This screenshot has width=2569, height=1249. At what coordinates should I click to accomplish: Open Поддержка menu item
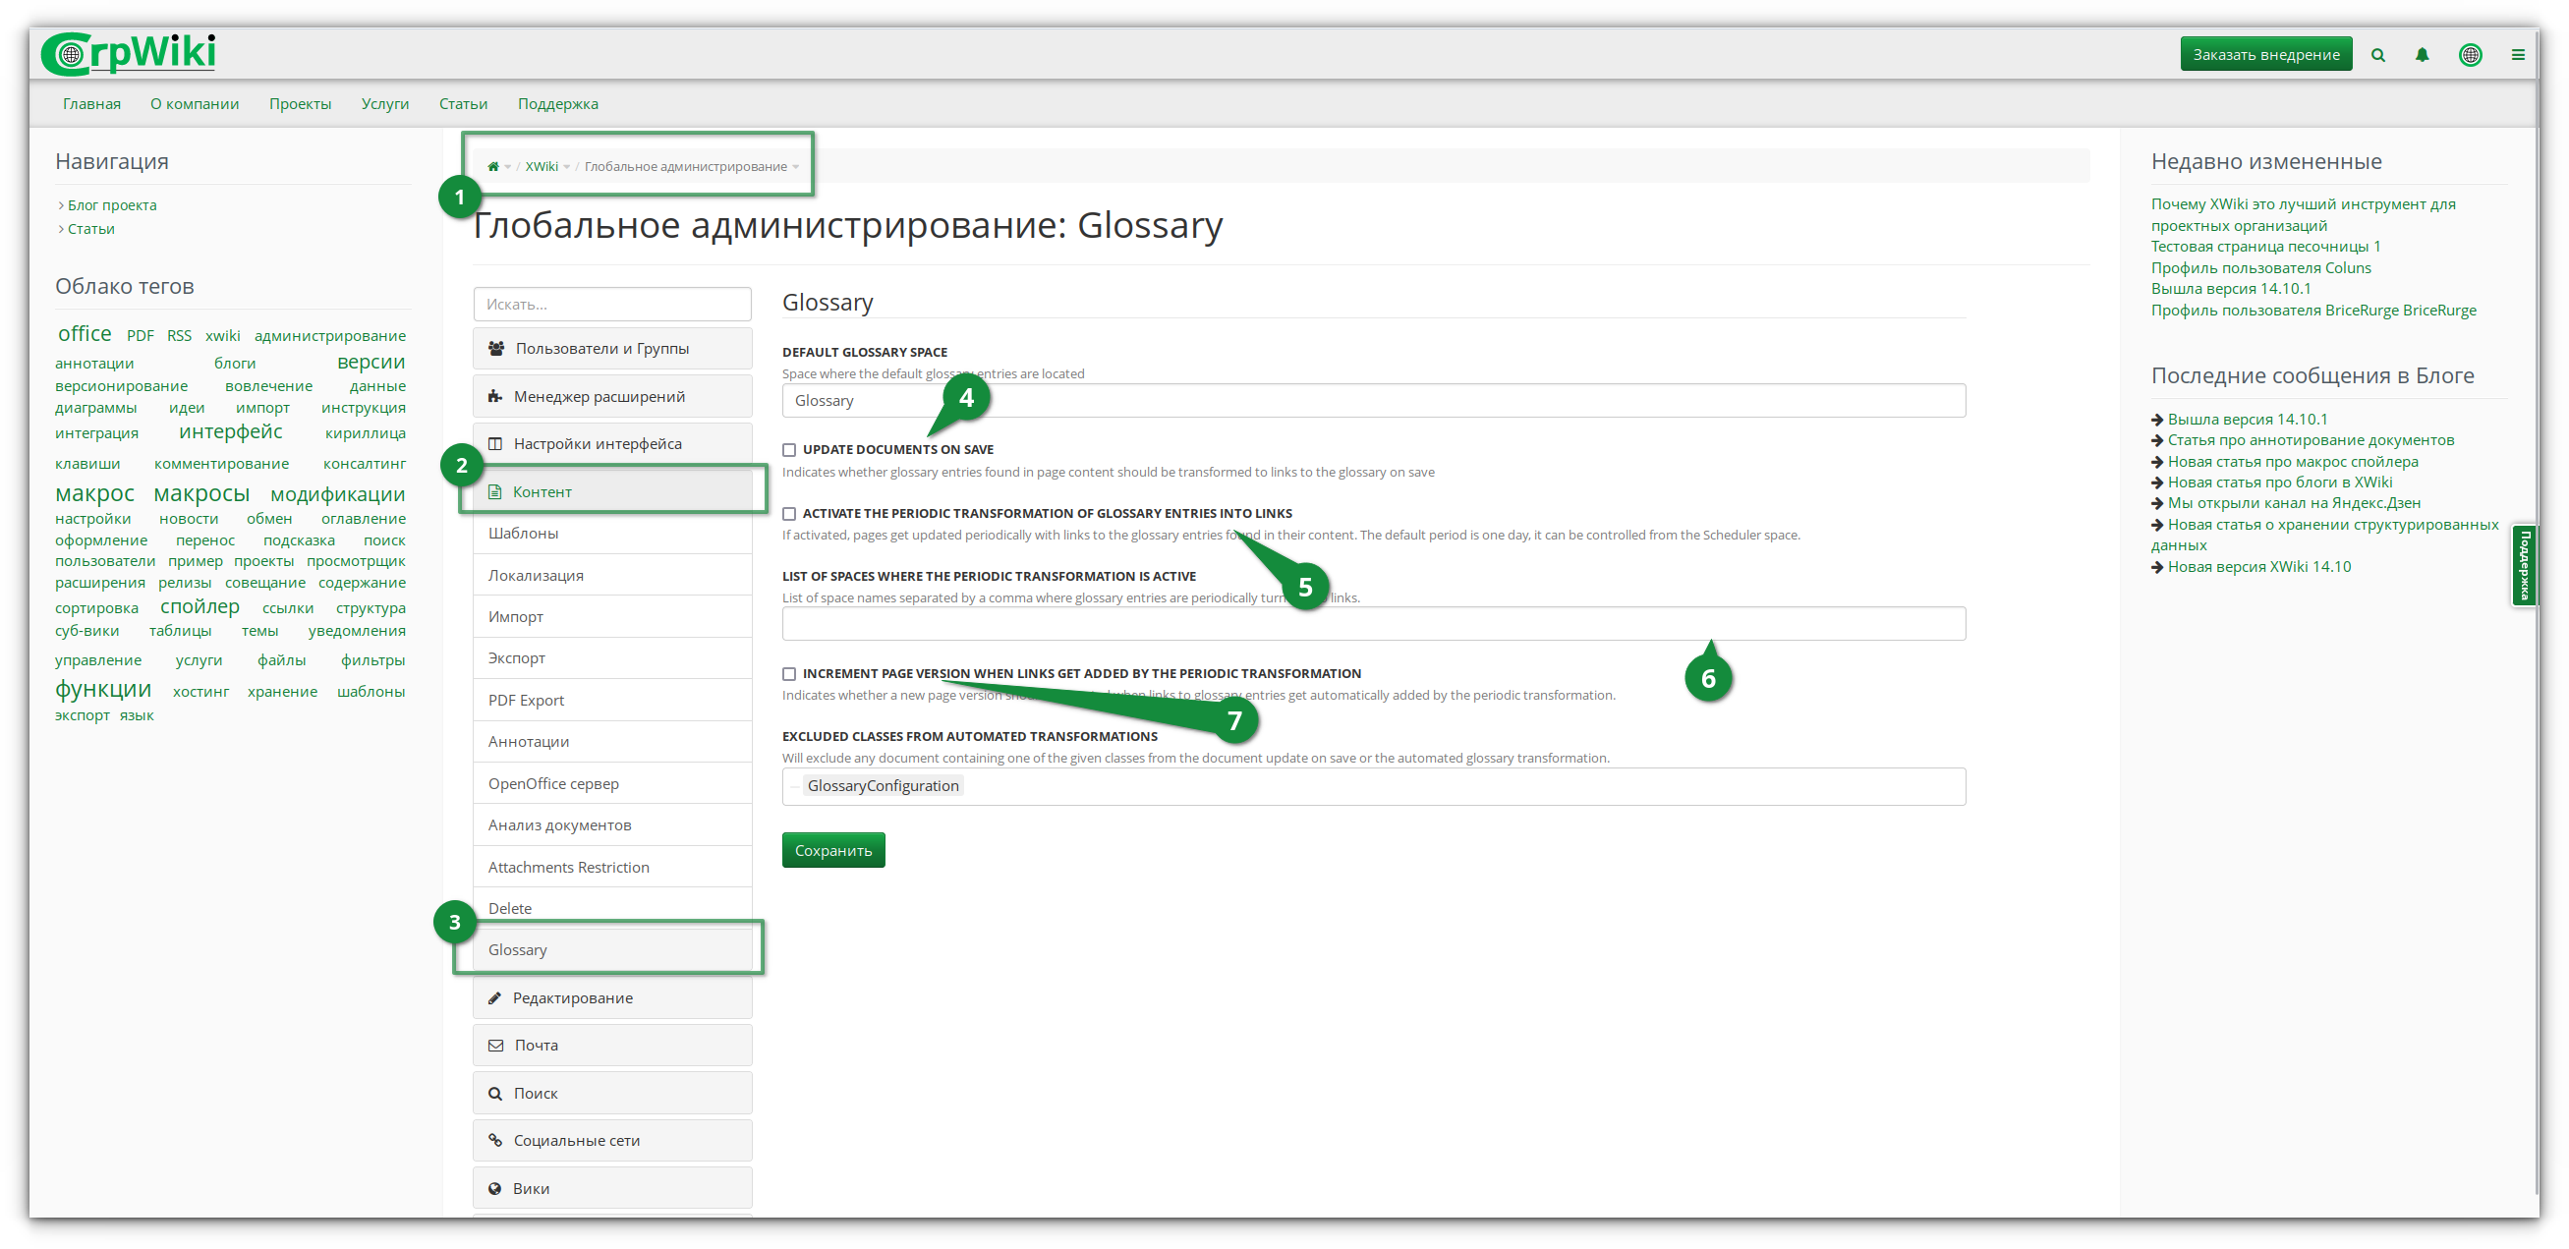click(x=557, y=103)
